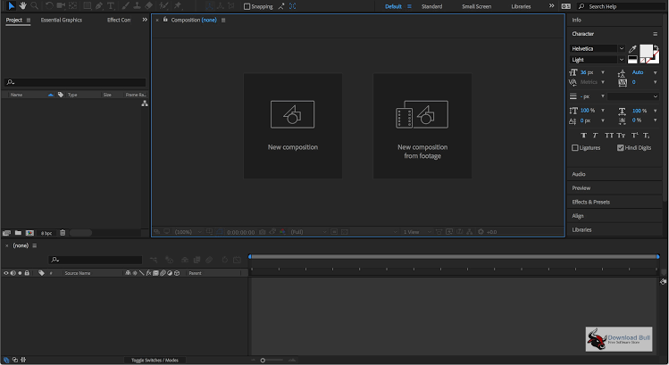Click the Interpret Footage icon in Project panel
This screenshot has width=669, height=365.
[x=6, y=233]
